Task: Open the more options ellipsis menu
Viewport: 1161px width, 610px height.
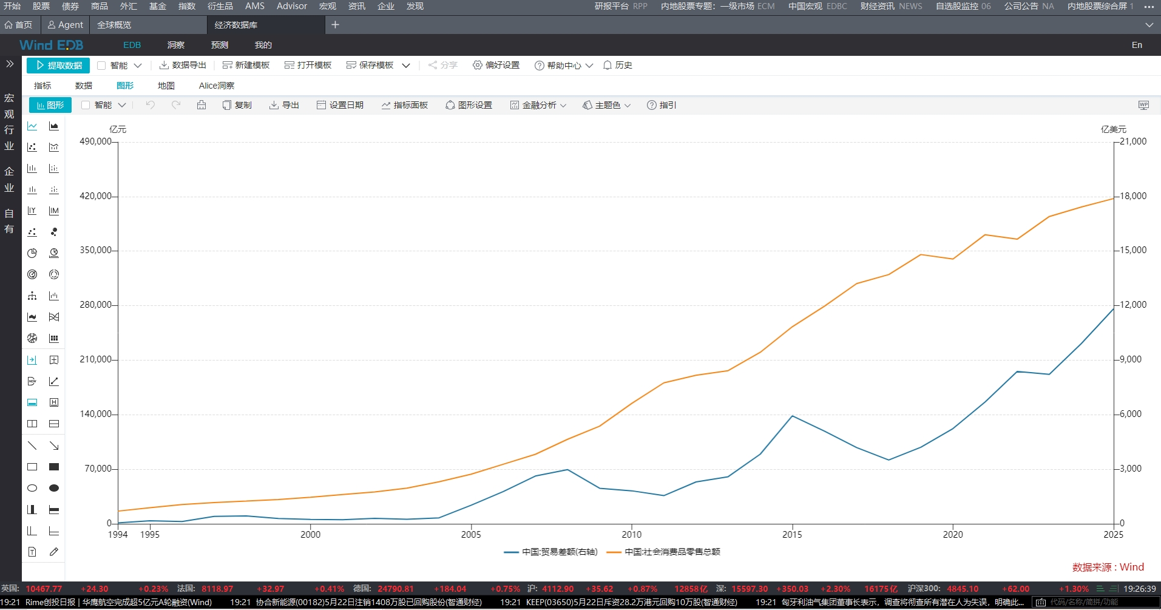Action: [1149, 7]
